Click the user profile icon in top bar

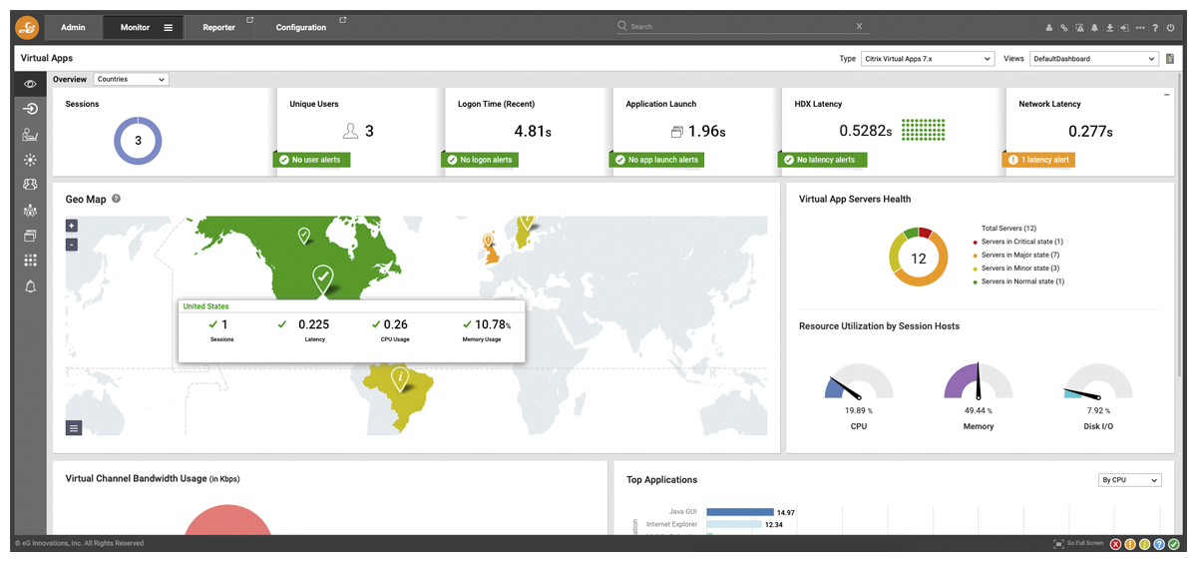(1049, 28)
